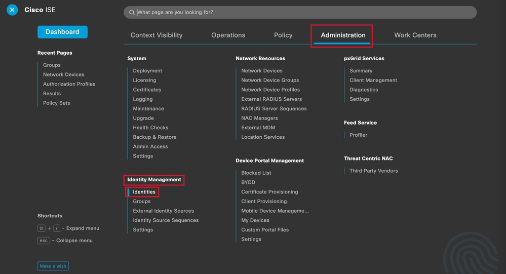The height and width of the screenshot is (274, 506).
Task: Open Policy Sets in Recent Pages
Action: coord(56,103)
